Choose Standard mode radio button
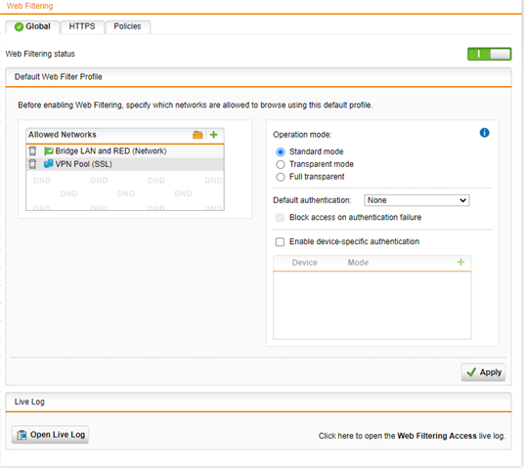This screenshot has width=524, height=468. pyautogui.click(x=281, y=152)
